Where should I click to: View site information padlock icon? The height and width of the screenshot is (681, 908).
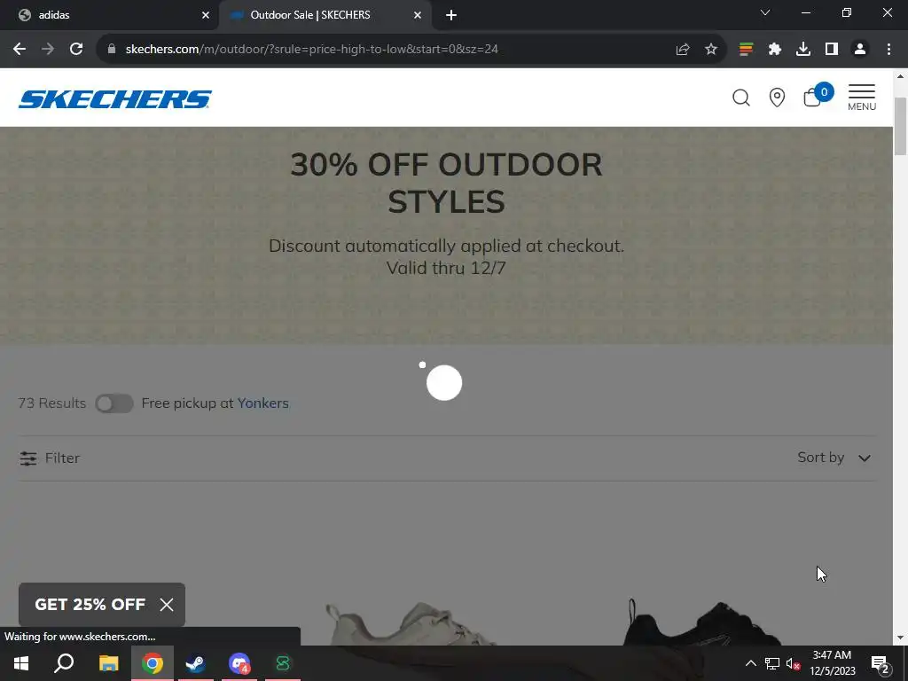112,50
